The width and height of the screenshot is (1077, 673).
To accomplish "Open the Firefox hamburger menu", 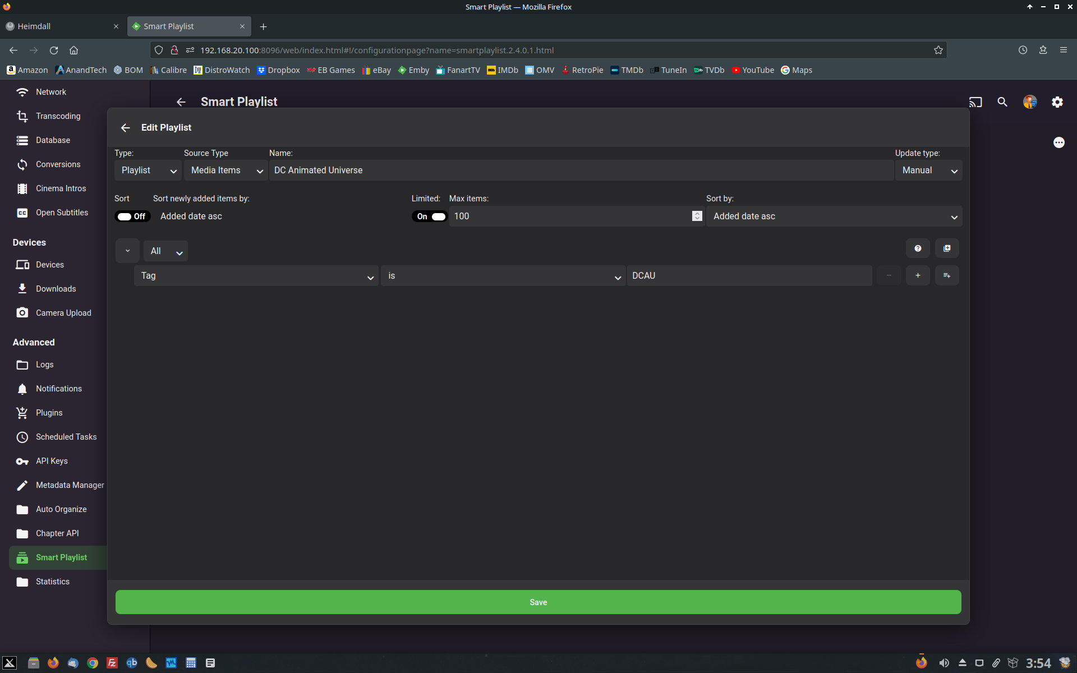I will coord(1064,50).
